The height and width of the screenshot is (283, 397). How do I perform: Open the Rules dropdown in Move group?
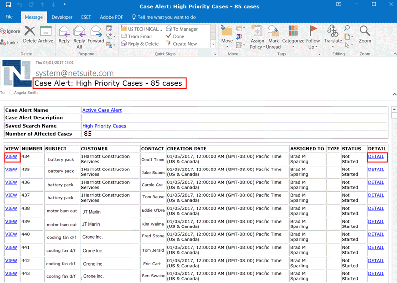coord(240,28)
